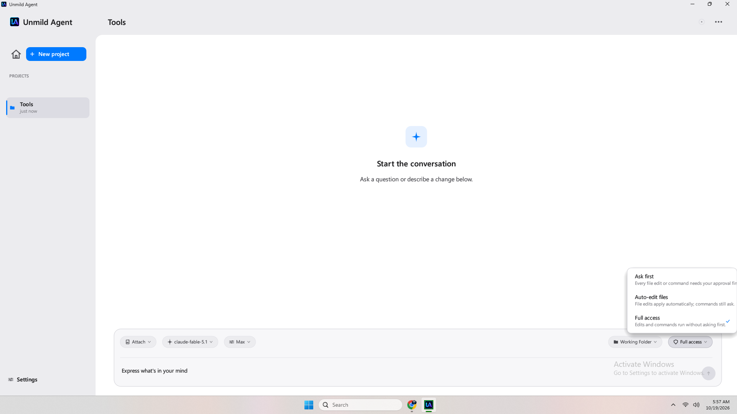The image size is (737, 414).
Task: Click the Tools page title
Action: tap(117, 22)
